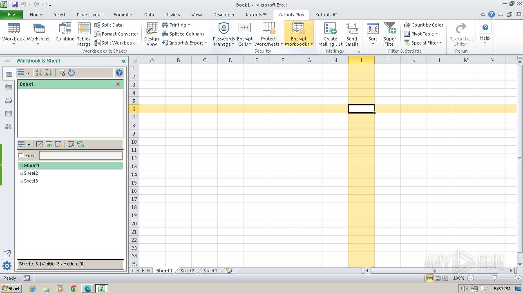
Task: Switch to Page Layout view in status bar
Action: (438, 278)
